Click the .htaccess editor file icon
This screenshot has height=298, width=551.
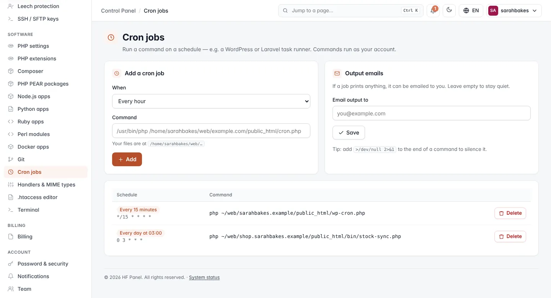pyautogui.click(x=11, y=197)
